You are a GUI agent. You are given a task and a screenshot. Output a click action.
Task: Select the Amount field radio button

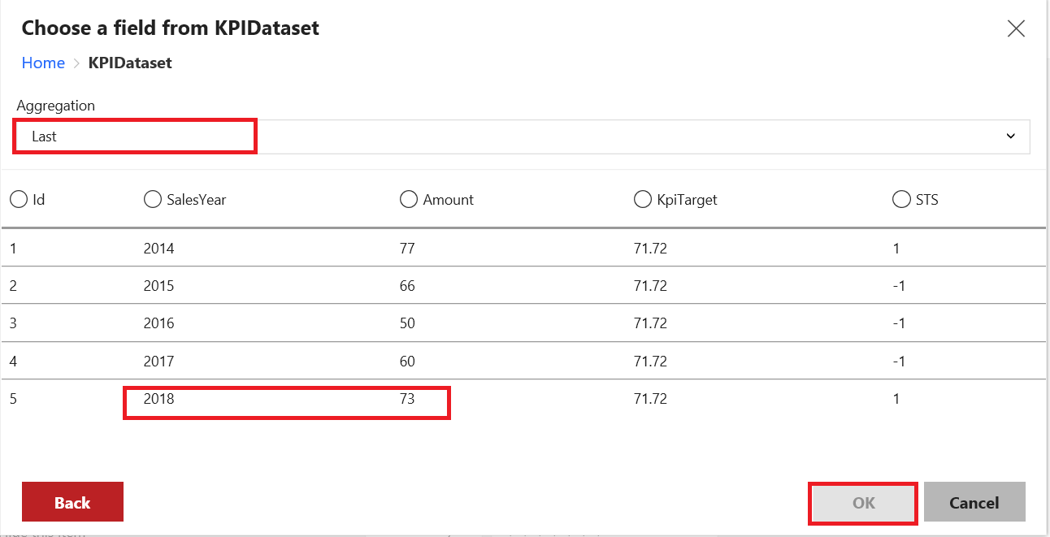(409, 199)
